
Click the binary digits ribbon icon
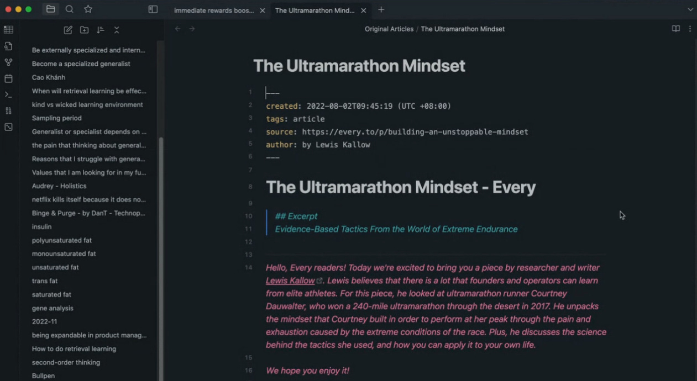click(8, 111)
